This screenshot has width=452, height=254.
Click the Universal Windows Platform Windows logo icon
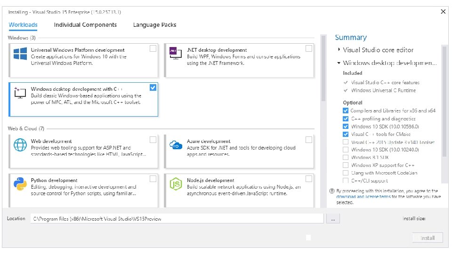click(x=20, y=53)
